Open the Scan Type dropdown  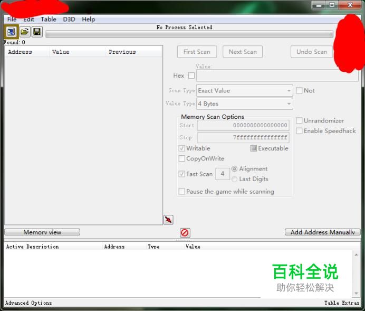[x=245, y=90]
